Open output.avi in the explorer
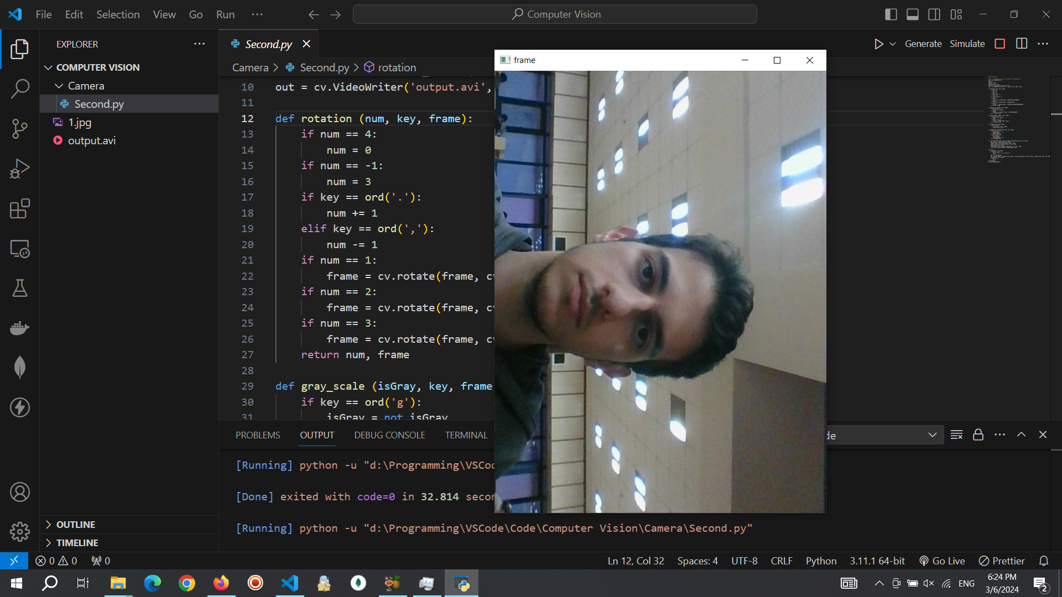This screenshot has width=1062, height=597. point(91,140)
